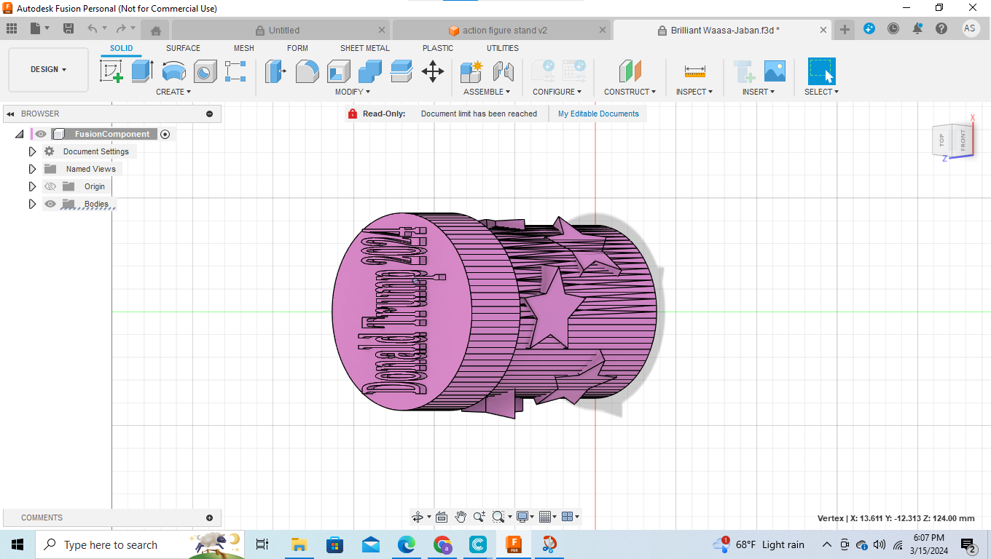Toggle visibility of FusionComponent

41,134
